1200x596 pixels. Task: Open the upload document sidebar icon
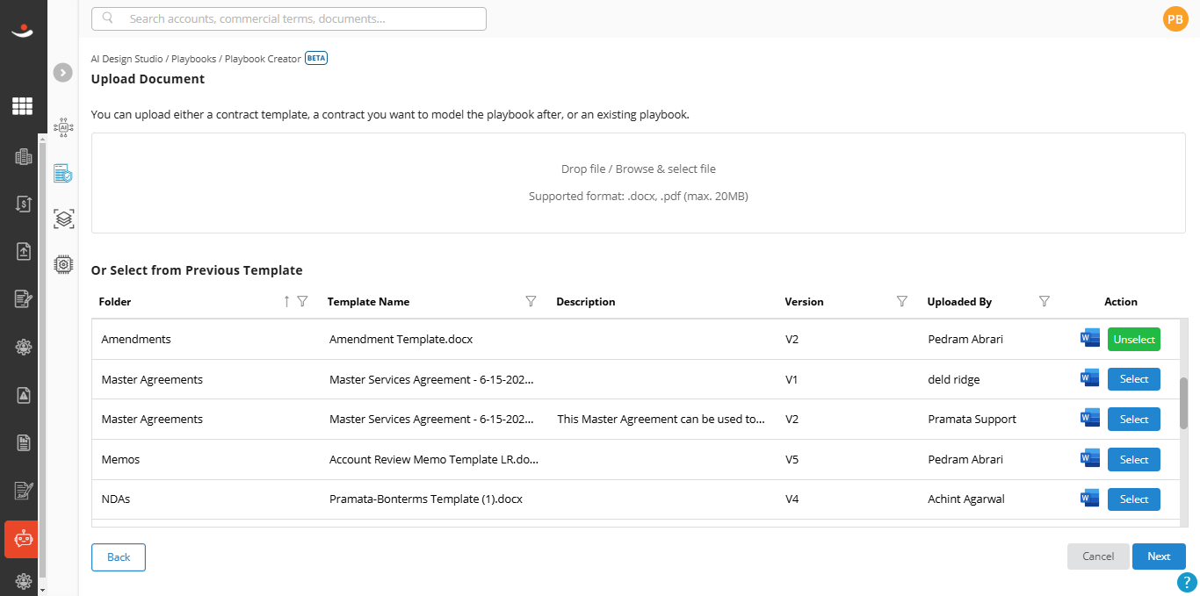click(23, 251)
